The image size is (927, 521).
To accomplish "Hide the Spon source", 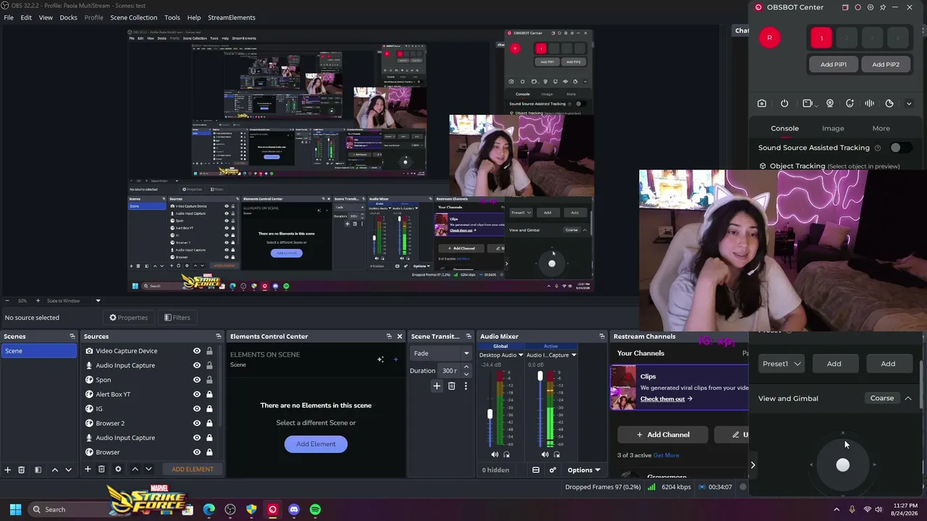I will pyautogui.click(x=196, y=380).
